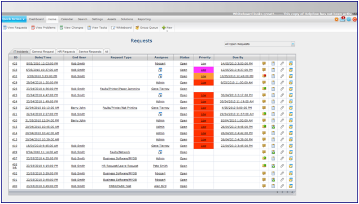Go to page 3 of results
This screenshot has width=359, height=204.
[x=287, y=192]
